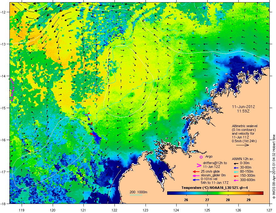Click the latitude label -17

pos(3,172)
